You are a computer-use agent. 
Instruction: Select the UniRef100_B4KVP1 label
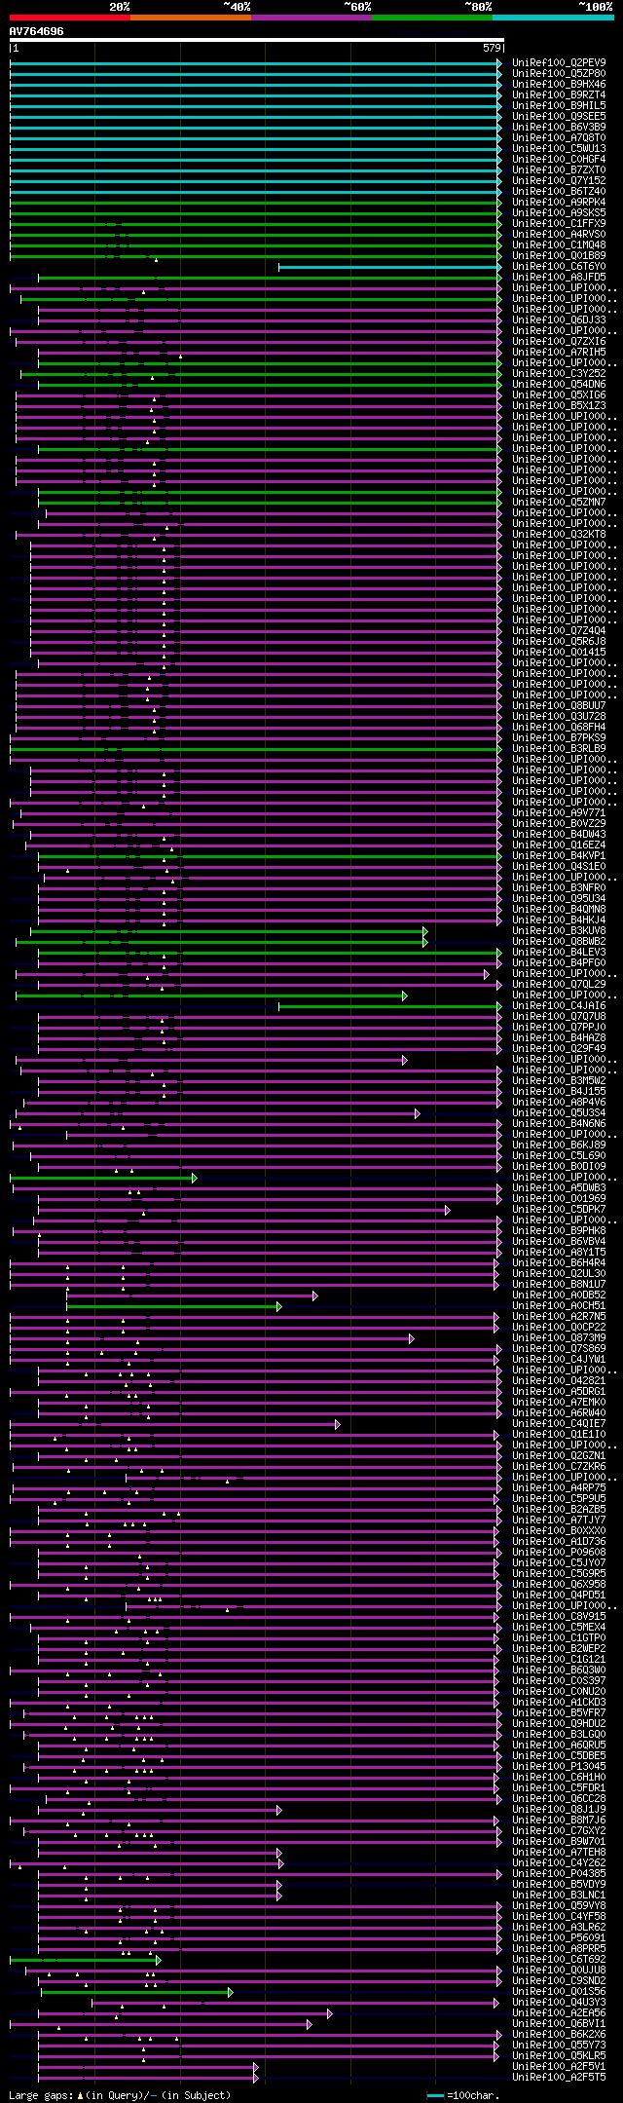tap(559, 855)
